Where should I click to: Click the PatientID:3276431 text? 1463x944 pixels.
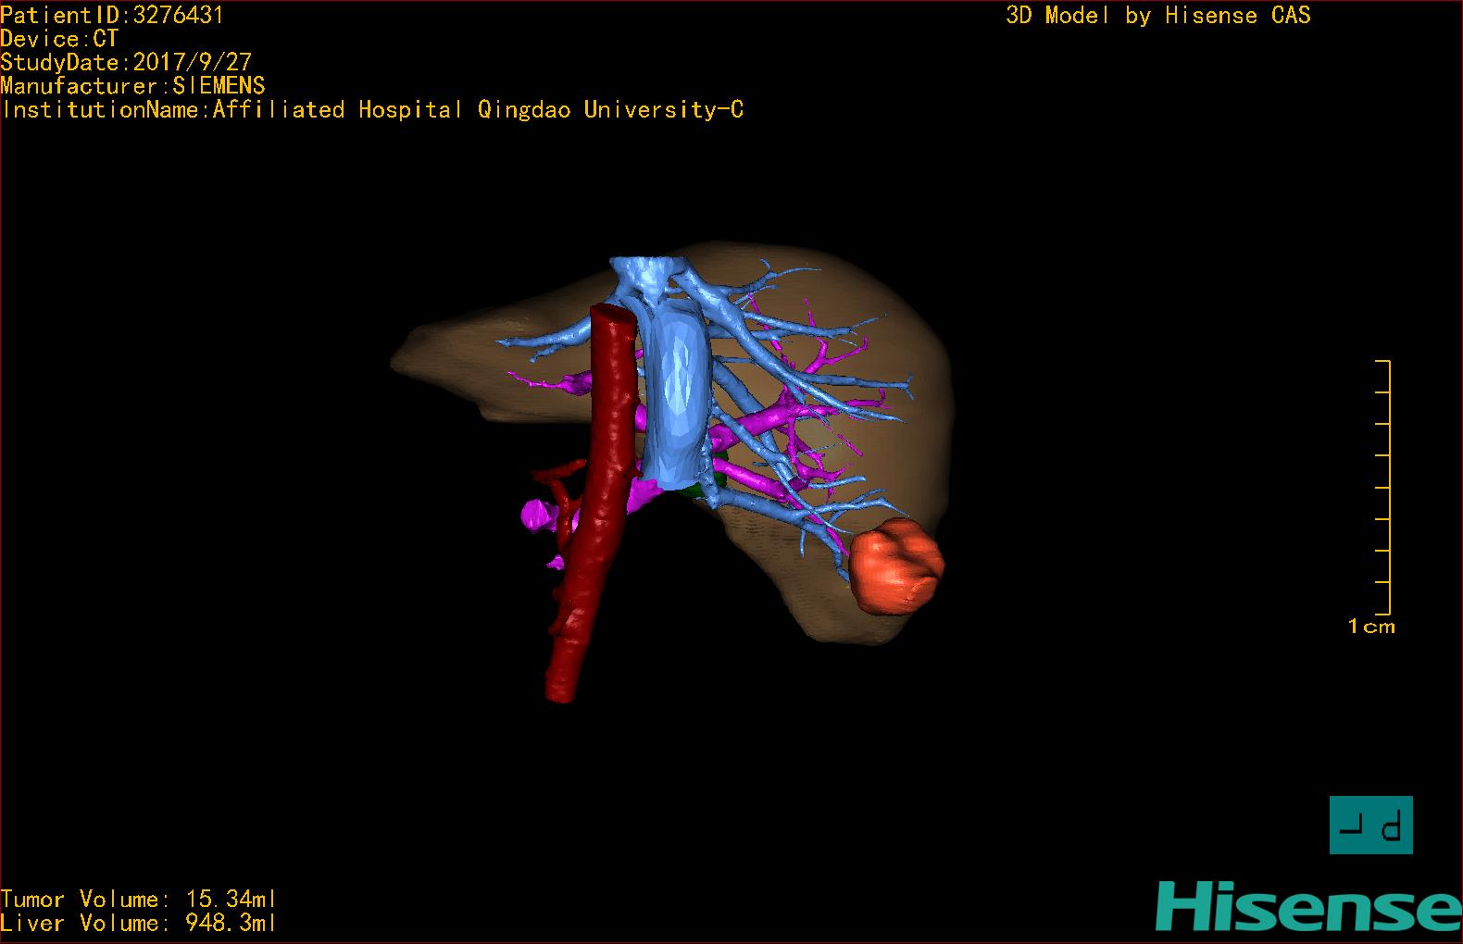coord(112,15)
